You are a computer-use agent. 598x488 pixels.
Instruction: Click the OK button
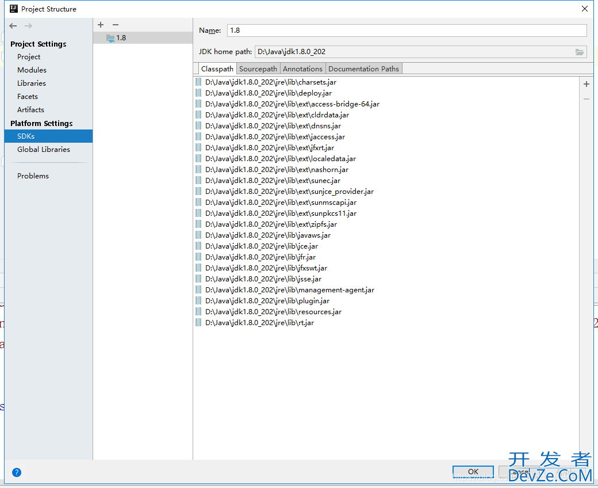(473, 471)
